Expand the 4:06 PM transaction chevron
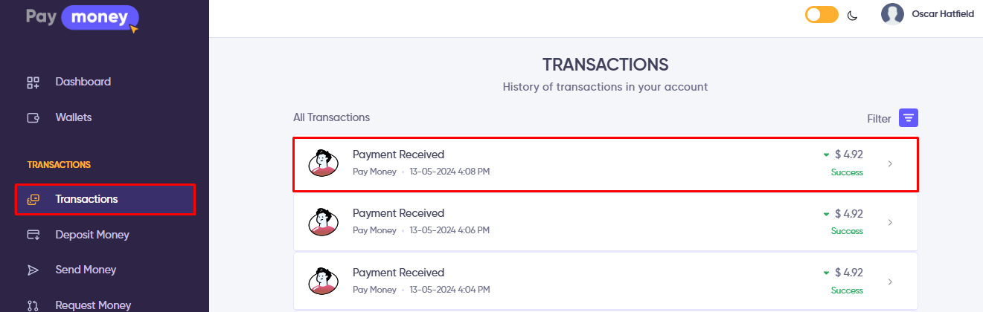This screenshot has width=983, height=312. (x=890, y=222)
